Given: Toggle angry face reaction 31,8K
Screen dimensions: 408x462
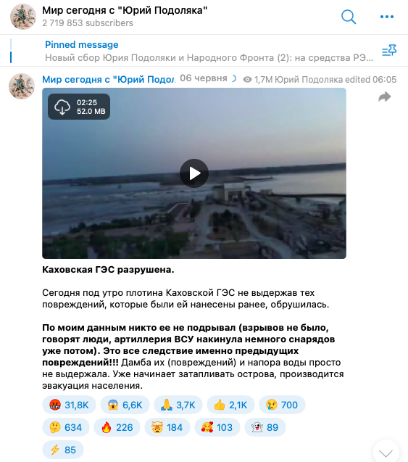Looking at the screenshot, I should (x=69, y=405).
